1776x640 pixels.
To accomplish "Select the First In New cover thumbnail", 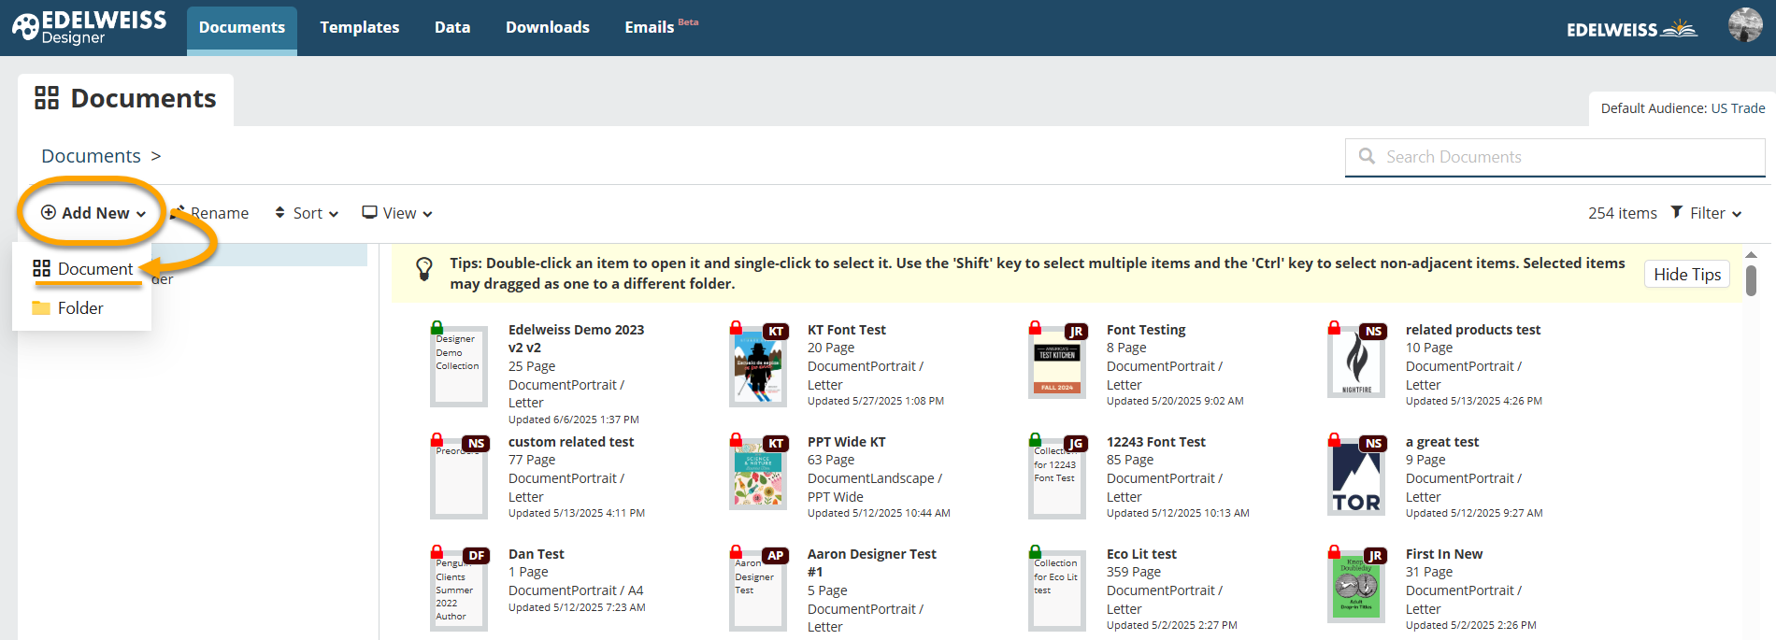I will pos(1356,588).
